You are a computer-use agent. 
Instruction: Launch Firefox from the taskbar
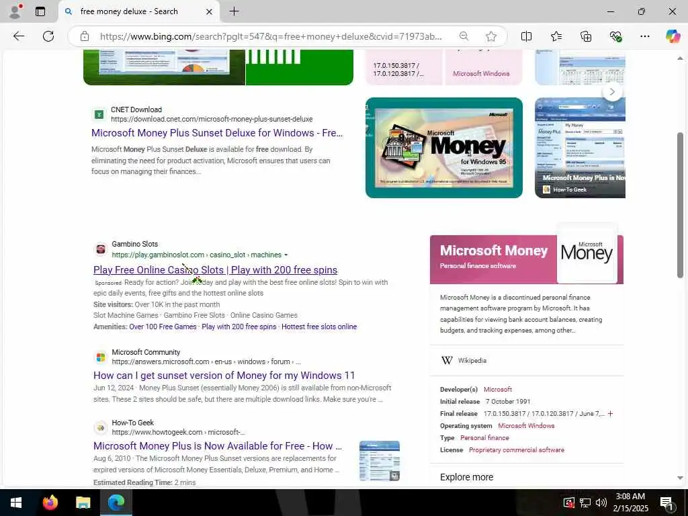pos(50,503)
